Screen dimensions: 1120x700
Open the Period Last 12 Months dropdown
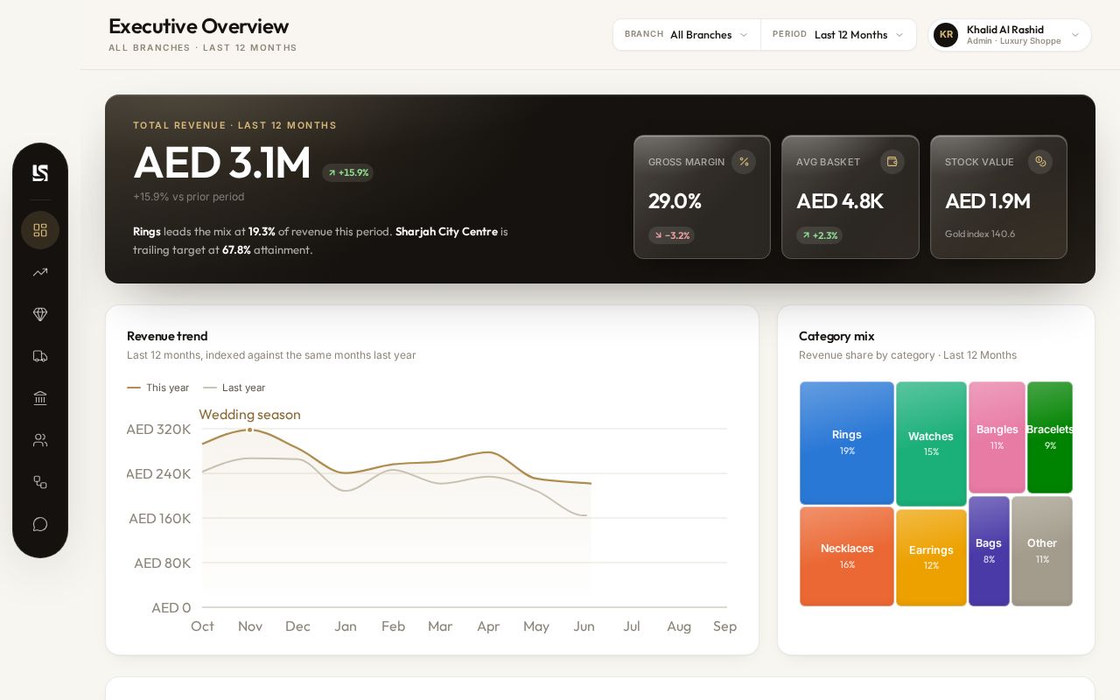point(838,35)
